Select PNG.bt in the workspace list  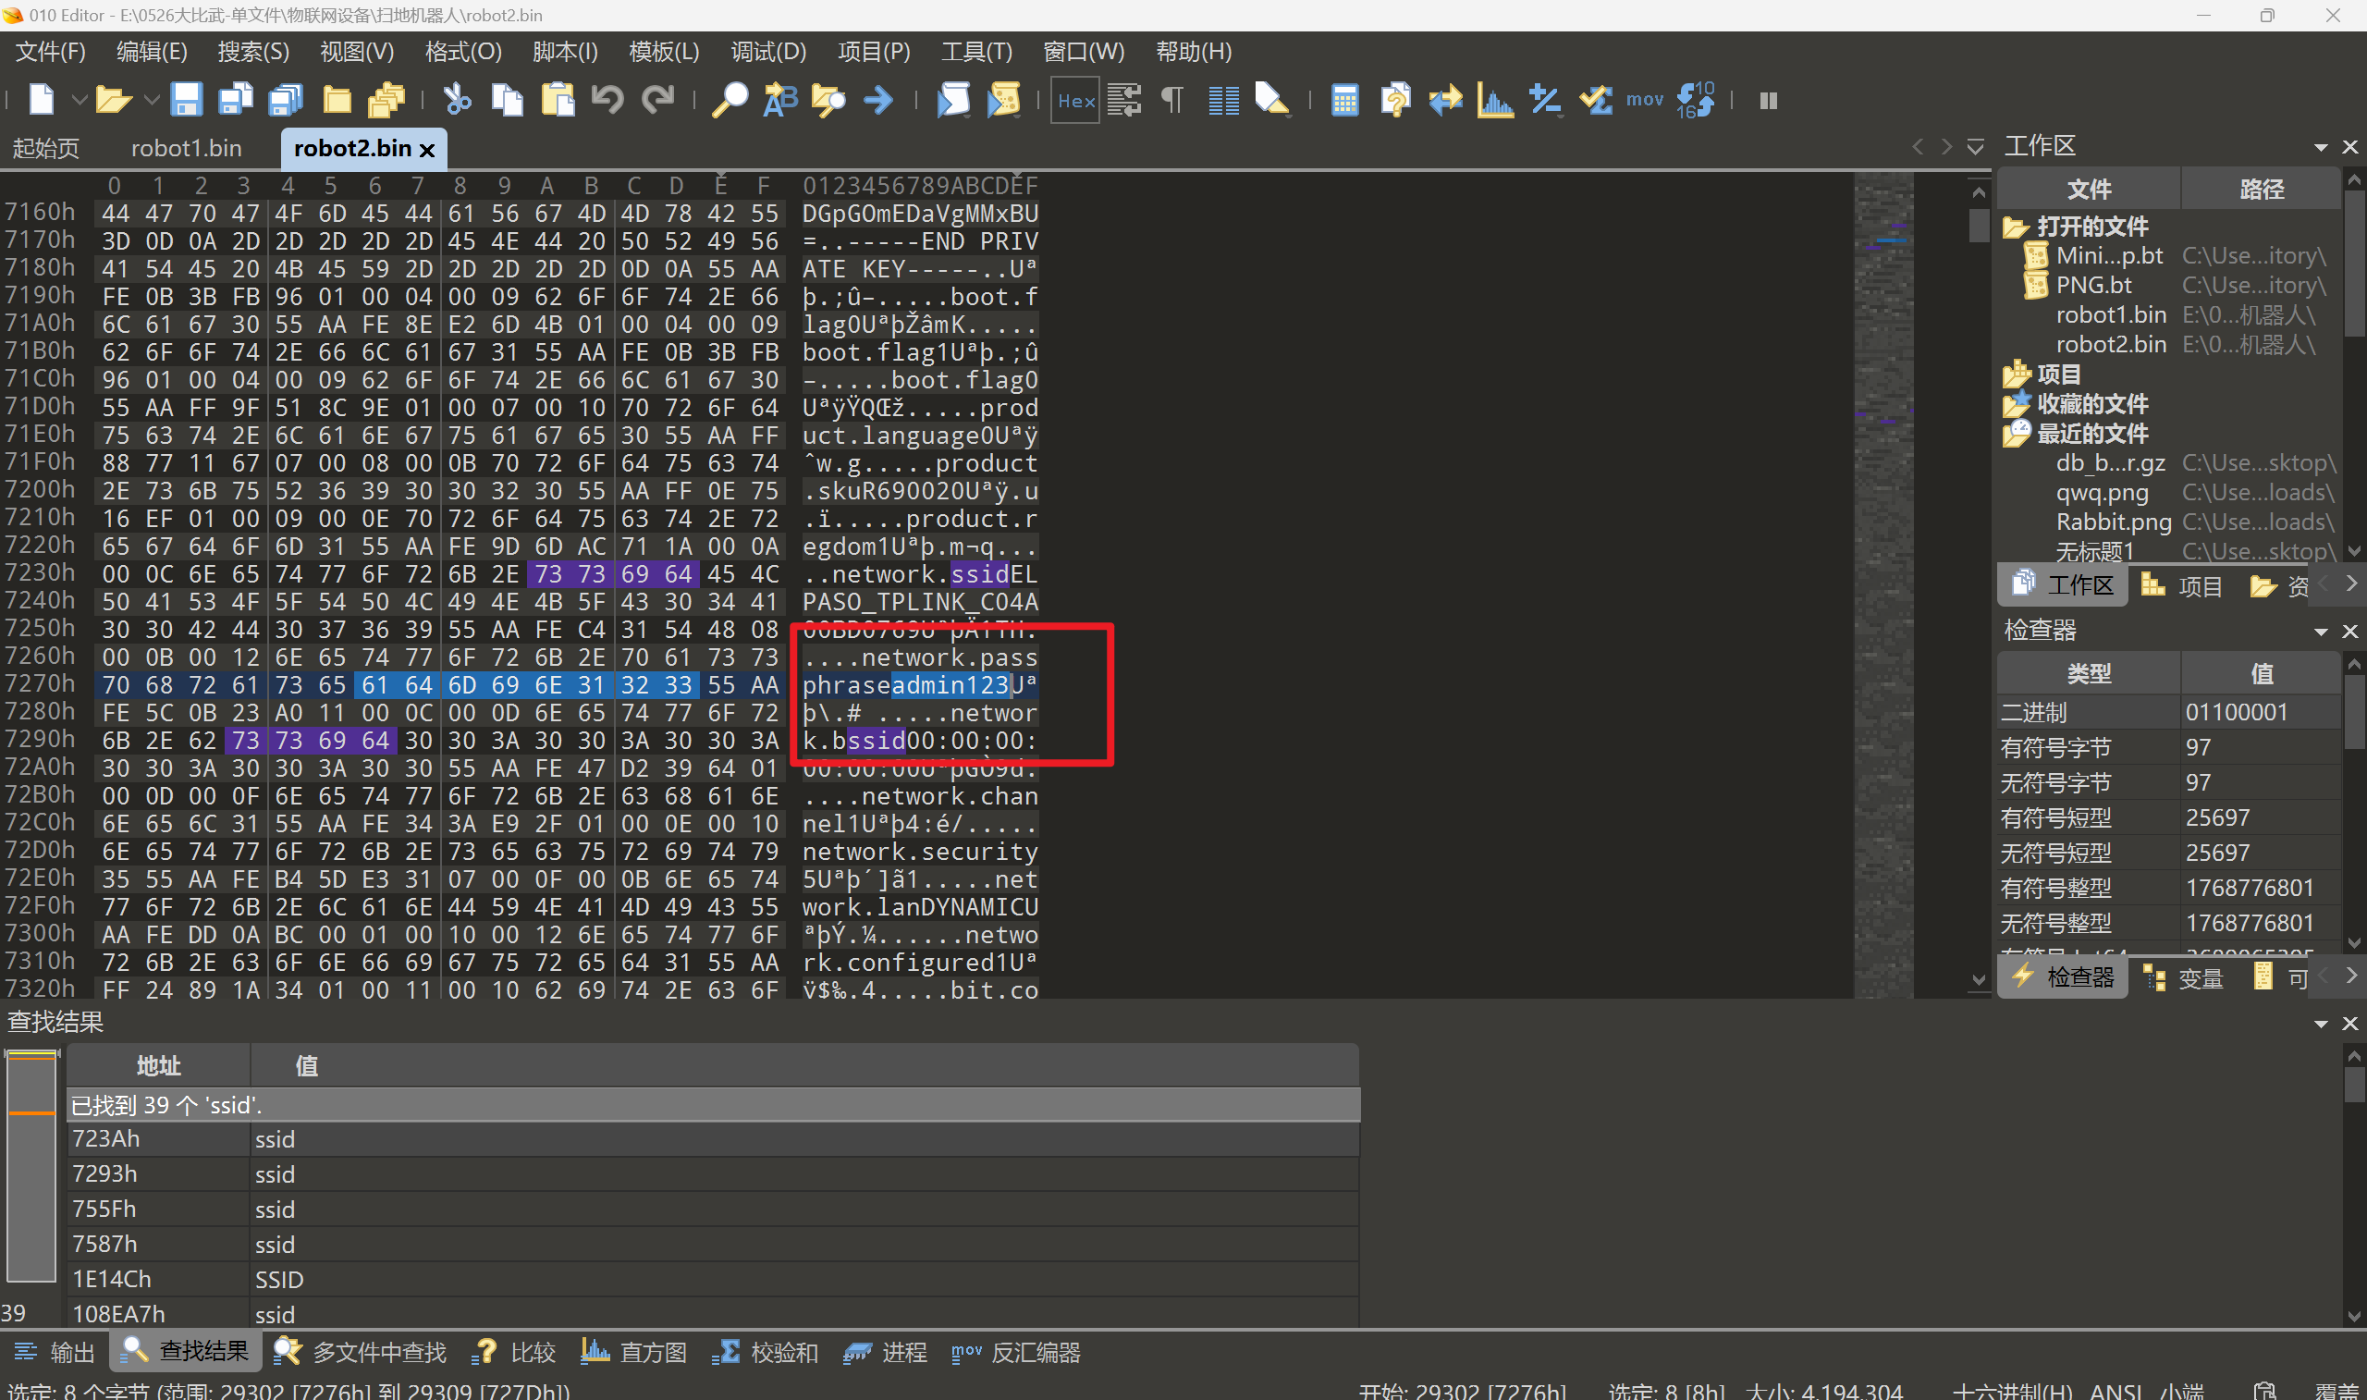(2092, 285)
